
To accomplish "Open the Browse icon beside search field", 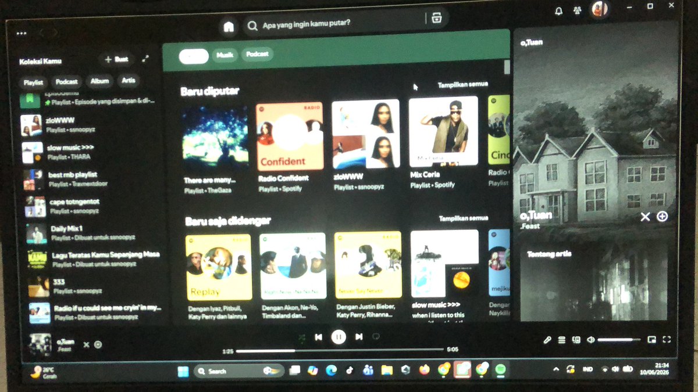I will pos(437,18).
